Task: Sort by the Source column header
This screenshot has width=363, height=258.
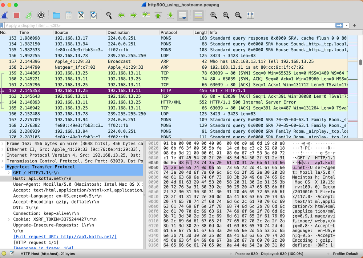Action: (80, 32)
